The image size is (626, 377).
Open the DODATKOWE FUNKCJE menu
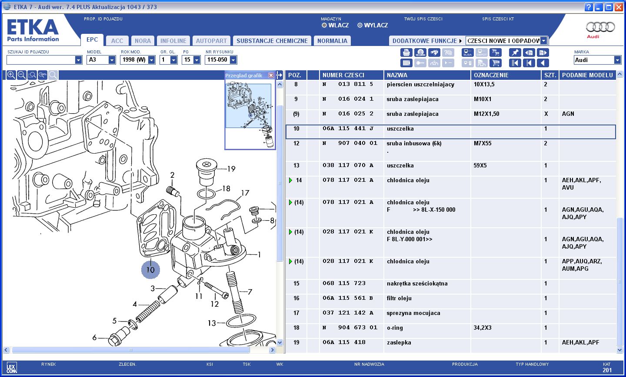coord(426,41)
